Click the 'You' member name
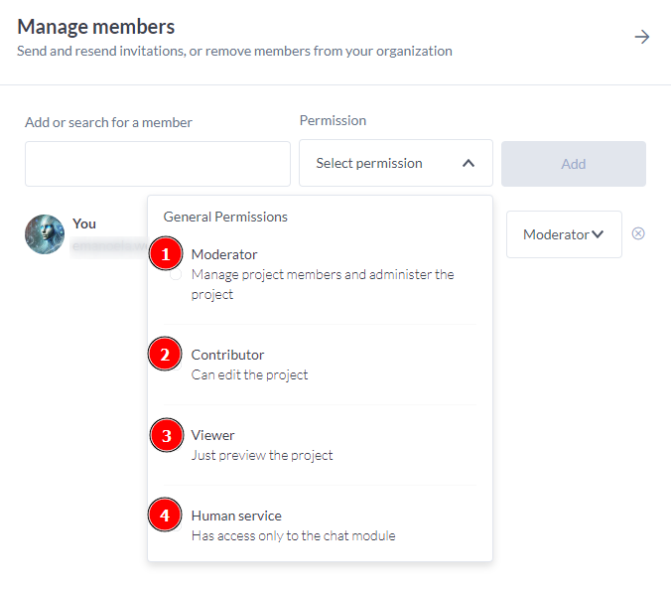 (84, 223)
